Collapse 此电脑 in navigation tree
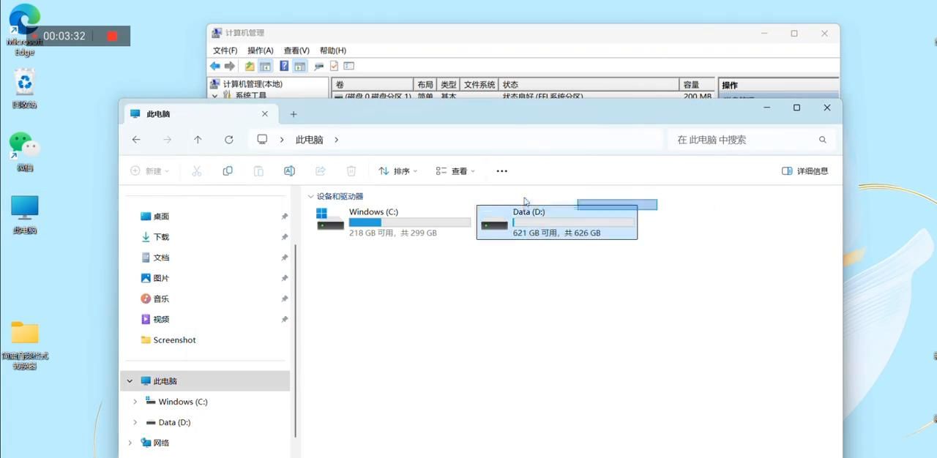The image size is (937, 458). (x=130, y=381)
